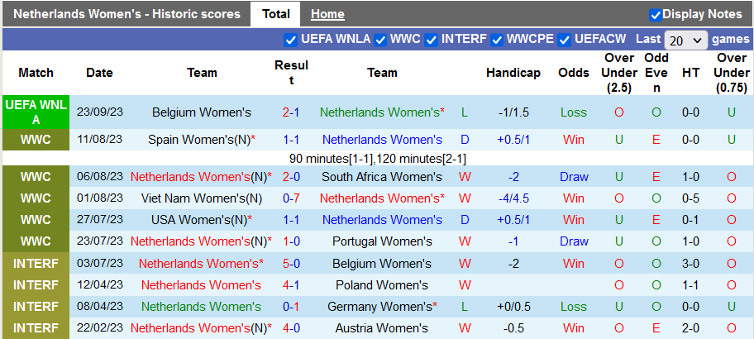Switch to the Home tab
The image size is (754, 339).
click(x=327, y=14)
